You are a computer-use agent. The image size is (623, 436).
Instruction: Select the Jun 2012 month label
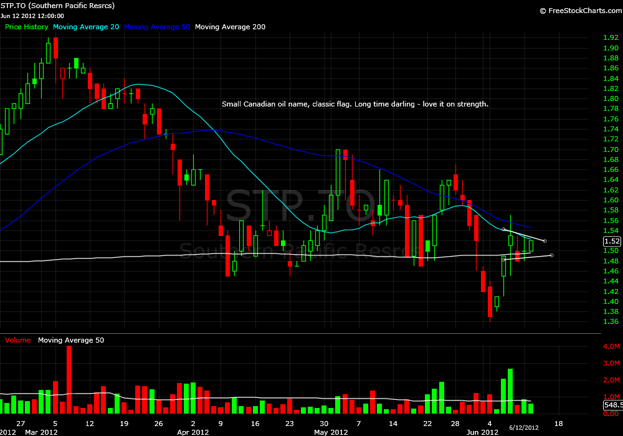(x=482, y=432)
